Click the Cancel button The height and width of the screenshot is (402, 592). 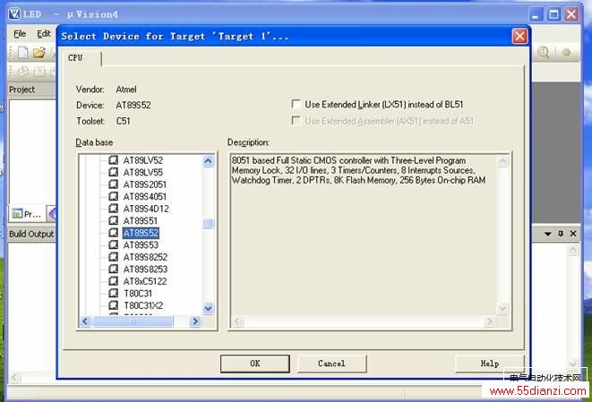[332, 364]
